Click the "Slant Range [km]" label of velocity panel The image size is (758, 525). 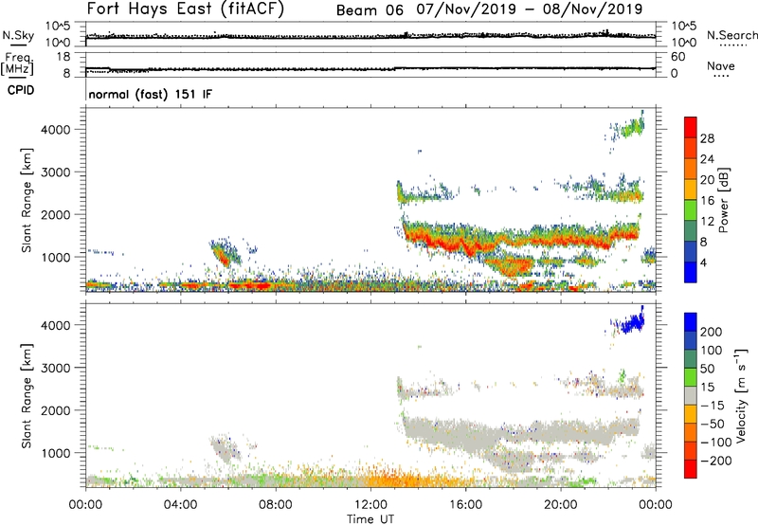pyautogui.click(x=27, y=396)
